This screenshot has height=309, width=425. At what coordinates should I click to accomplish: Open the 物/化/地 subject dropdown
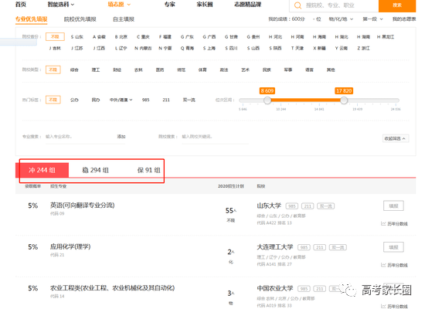(341, 19)
